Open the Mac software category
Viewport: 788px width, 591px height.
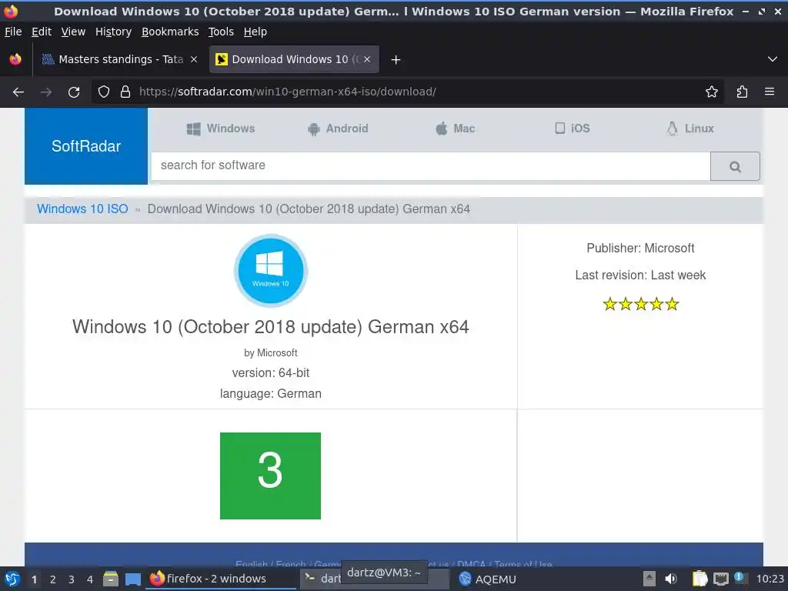click(x=455, y=129)
